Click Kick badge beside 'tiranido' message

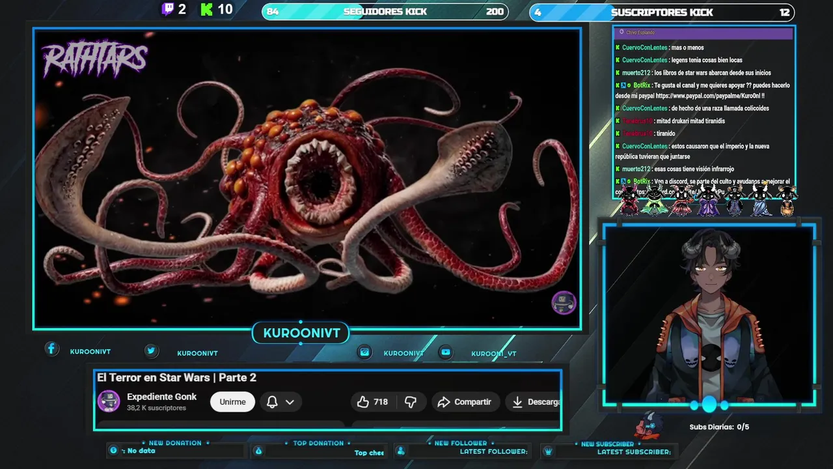618,134
